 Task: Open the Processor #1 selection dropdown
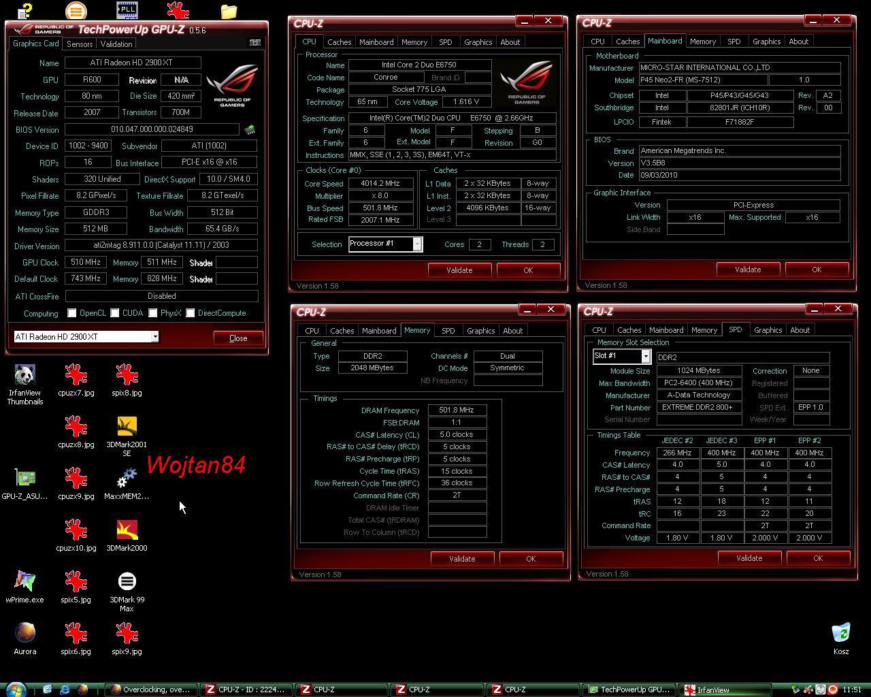coord(385,244)
